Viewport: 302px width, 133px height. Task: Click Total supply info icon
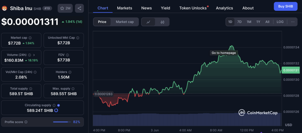pyautogui.click(x=31, y=89)
